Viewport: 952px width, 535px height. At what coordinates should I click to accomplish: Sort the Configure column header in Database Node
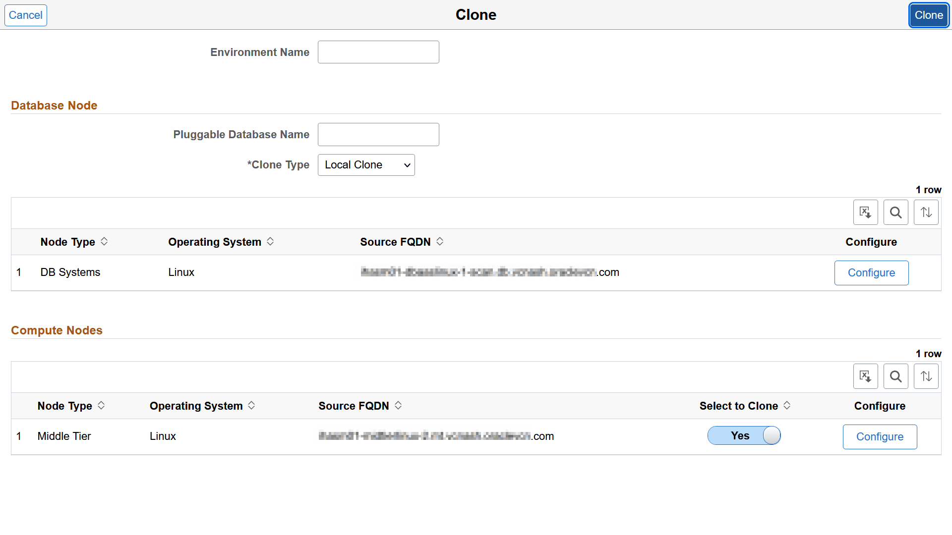pos(871,242)
